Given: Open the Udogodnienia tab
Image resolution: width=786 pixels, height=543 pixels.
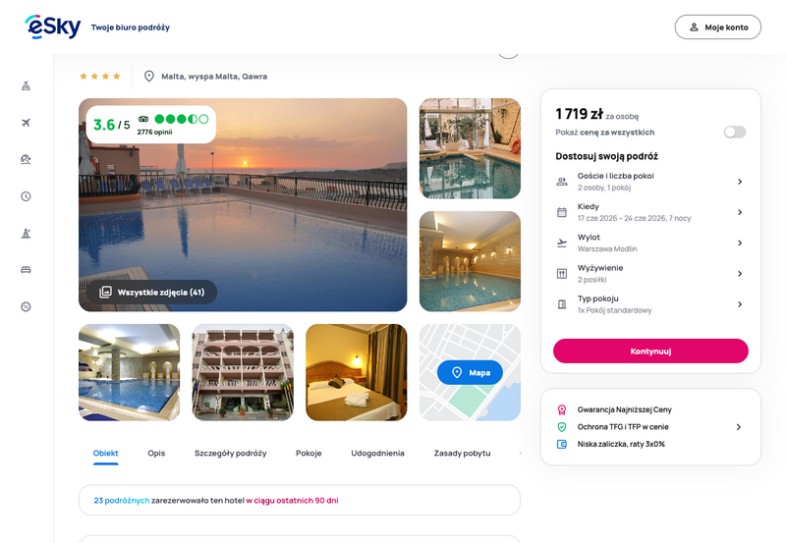Looking at the screenshot, I should pyautogui.click(x=377, y=453).
